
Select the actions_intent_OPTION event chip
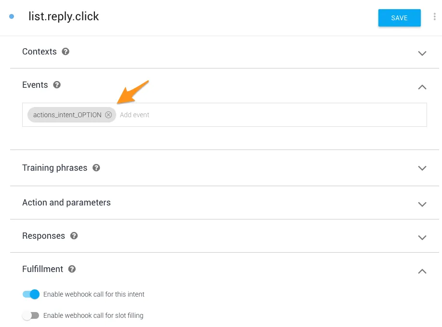click(x=67, y=115)
